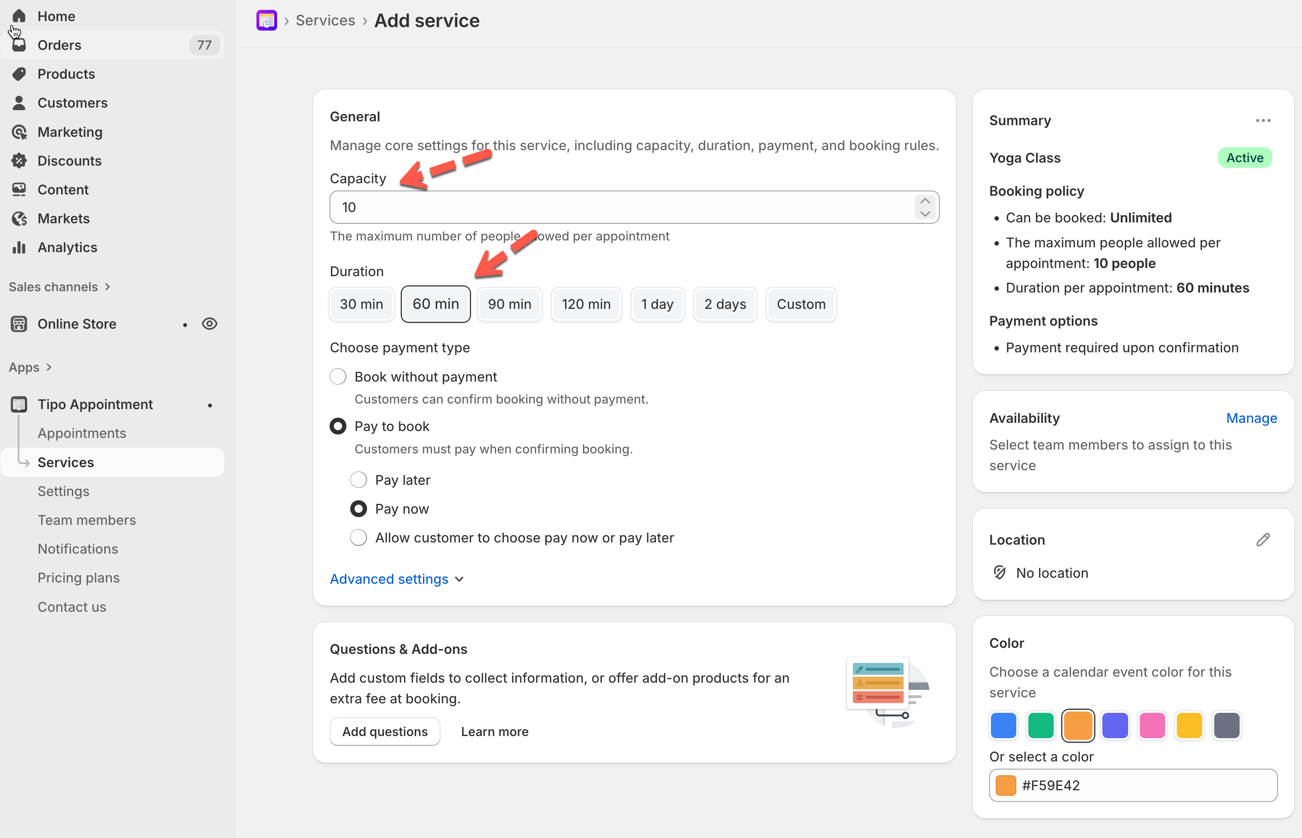The width and height of the screenshot is (1302, 838).
Task: Open Summary card three-dot menu
Action: [1263, 120]
